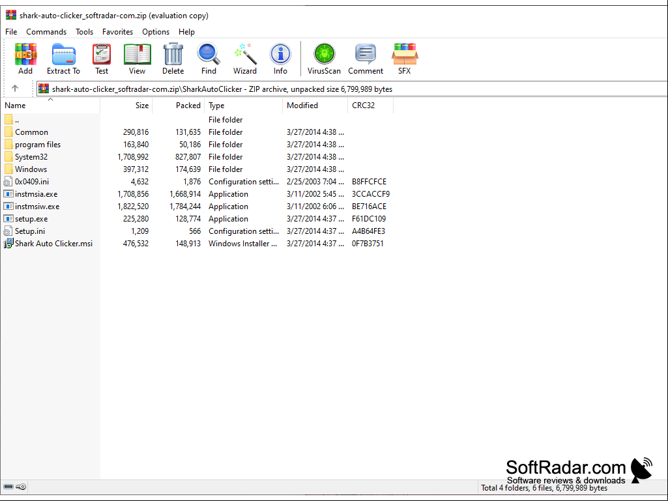Click the Find magnifier icon
668x501 pixels.
coord(209,54)
